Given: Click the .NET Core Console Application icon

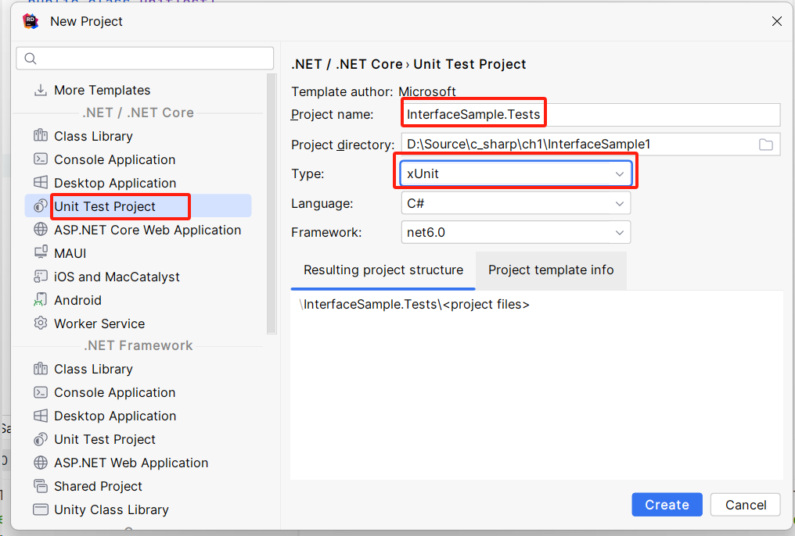Looking at the screenshot, I should 41,159.
